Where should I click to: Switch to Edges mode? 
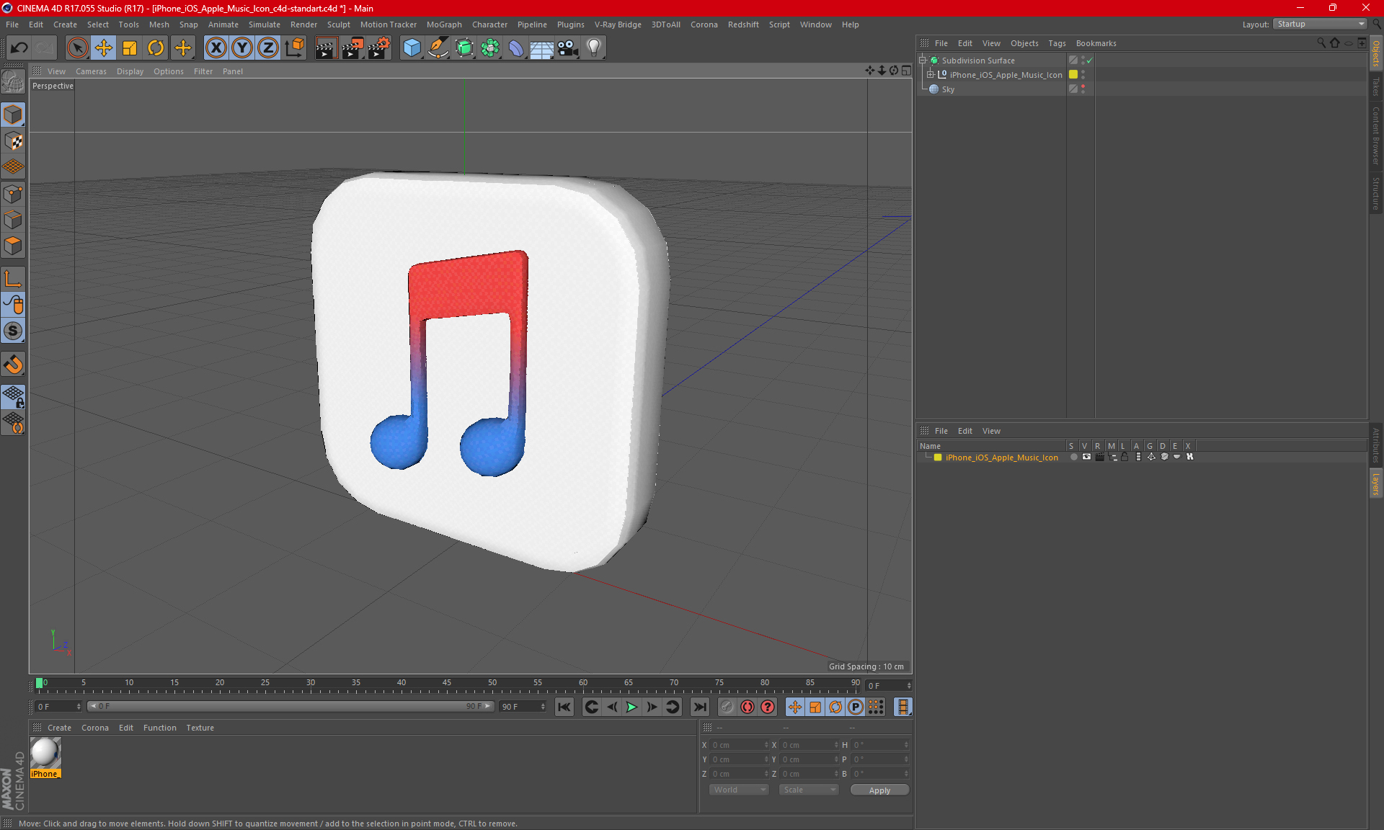(x=13, y=220)
